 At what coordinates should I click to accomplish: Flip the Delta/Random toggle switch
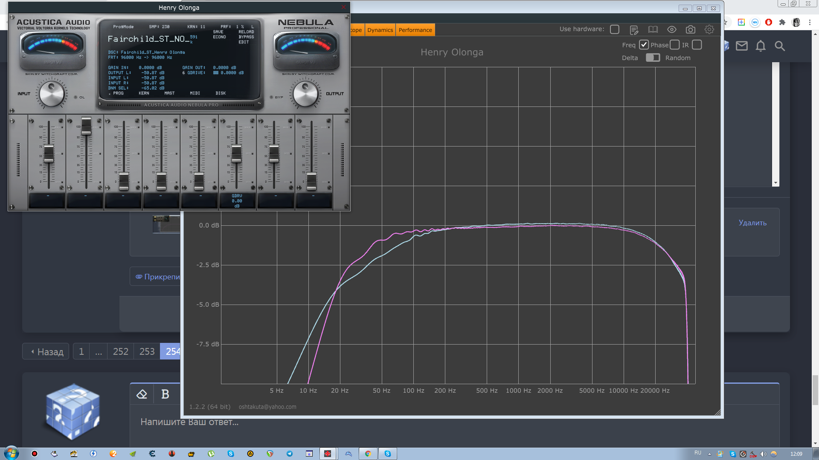pos(653,57)
